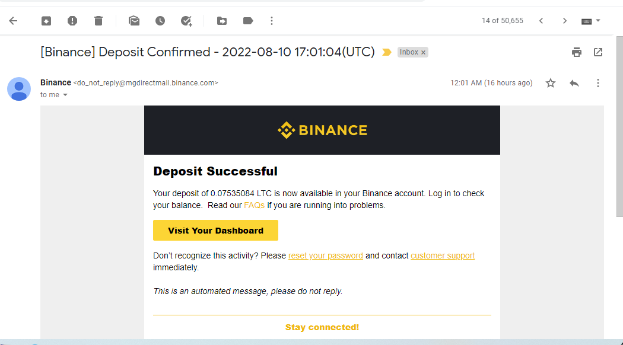
Task: Mark this email as unread
Action: coord(134,21)
